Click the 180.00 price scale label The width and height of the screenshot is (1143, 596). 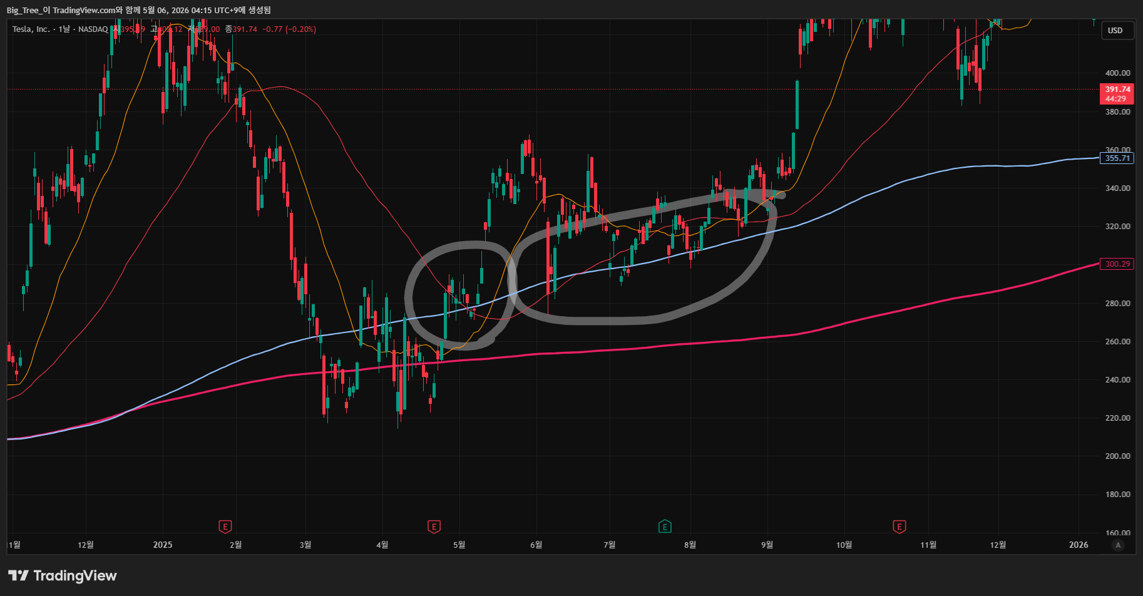click(1118, 495)
